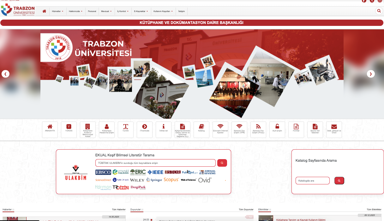Open the Tüm Etkinlikler link
The image size is (384, 221).
pyautogui.click(x=374, y=209)
